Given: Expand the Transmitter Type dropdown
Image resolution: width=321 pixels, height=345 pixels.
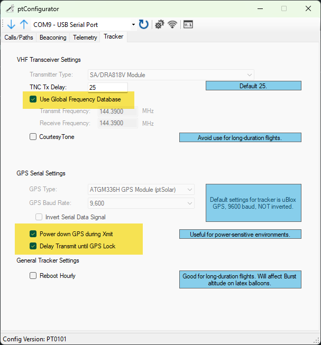Looking at the screenshot, I should [x=171, y=75].
